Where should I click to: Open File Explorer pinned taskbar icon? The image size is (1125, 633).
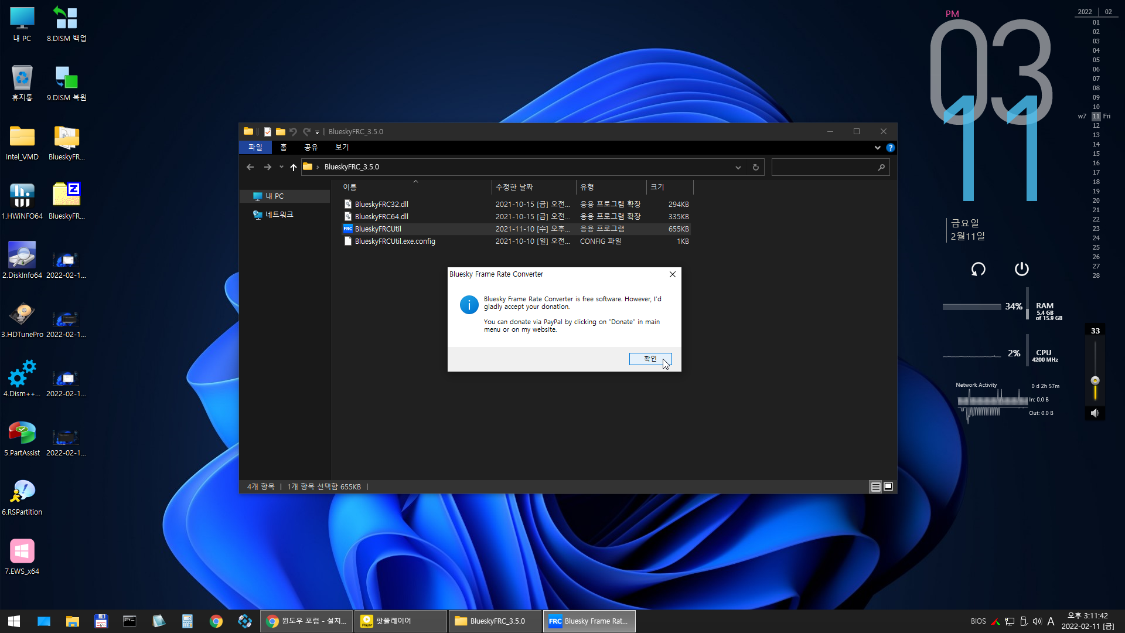pyautogui.click(x=73, y=621)
